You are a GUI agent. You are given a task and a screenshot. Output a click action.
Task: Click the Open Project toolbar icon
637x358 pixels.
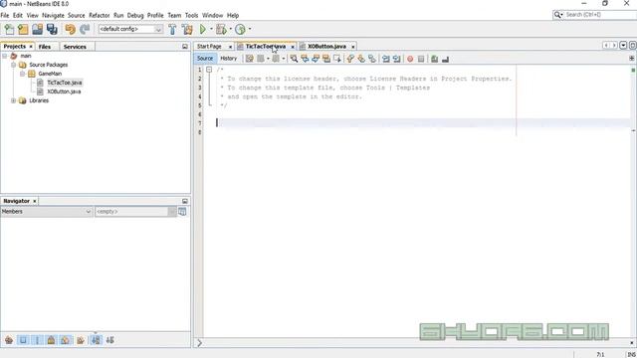point(38,29)
